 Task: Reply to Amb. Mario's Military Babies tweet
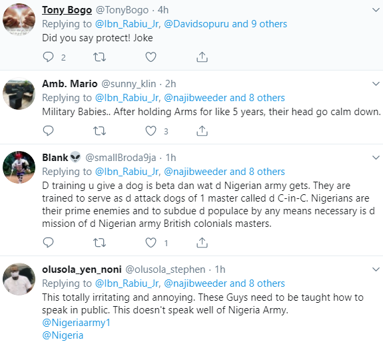coord(48,131)
